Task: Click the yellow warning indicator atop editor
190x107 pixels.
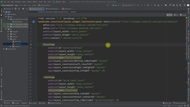Action: [186, 18]
